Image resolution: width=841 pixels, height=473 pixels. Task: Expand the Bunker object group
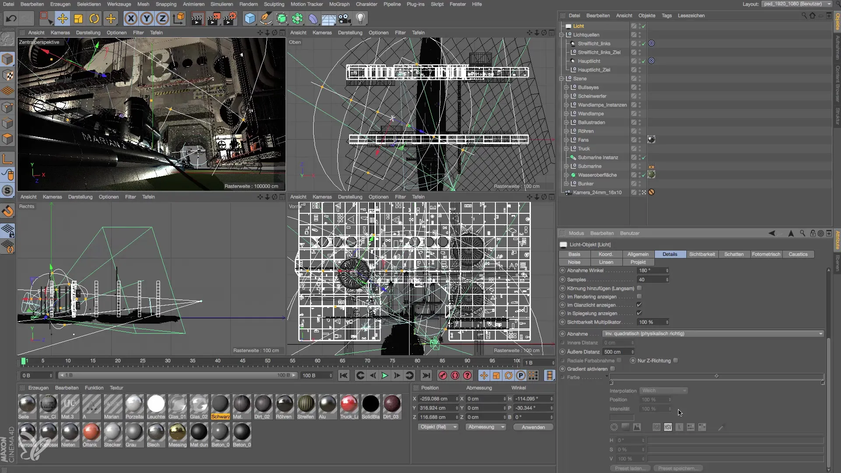click(x=566, y=184)
